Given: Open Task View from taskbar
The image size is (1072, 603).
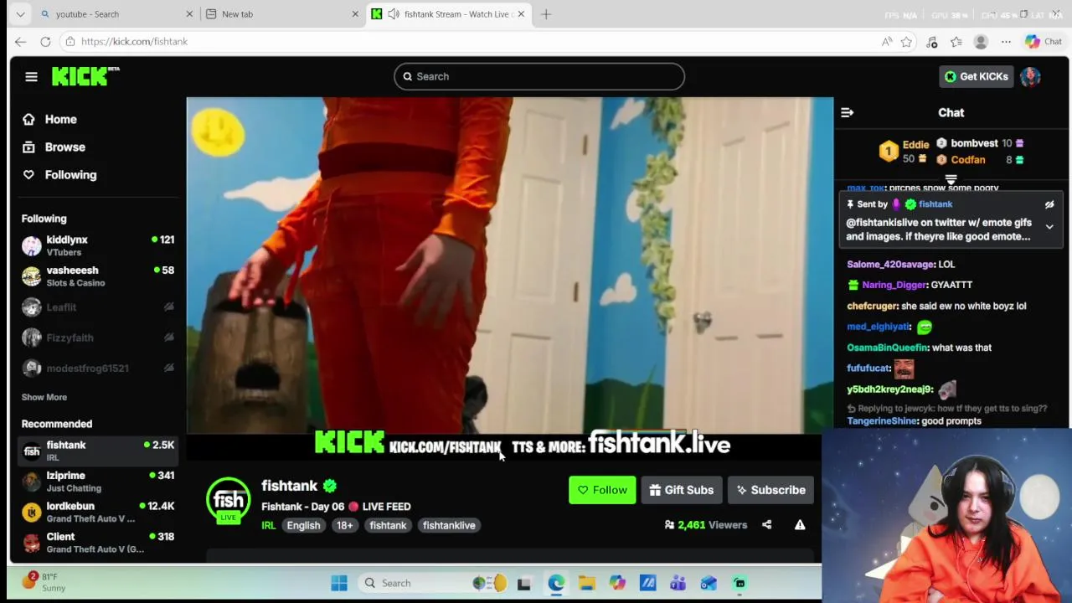Looking at the screenshot, I should [x=524, y=583].
